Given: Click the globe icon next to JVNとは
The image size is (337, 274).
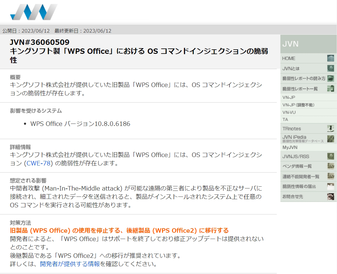Looking at the screenshot, I should click(331, 68).
